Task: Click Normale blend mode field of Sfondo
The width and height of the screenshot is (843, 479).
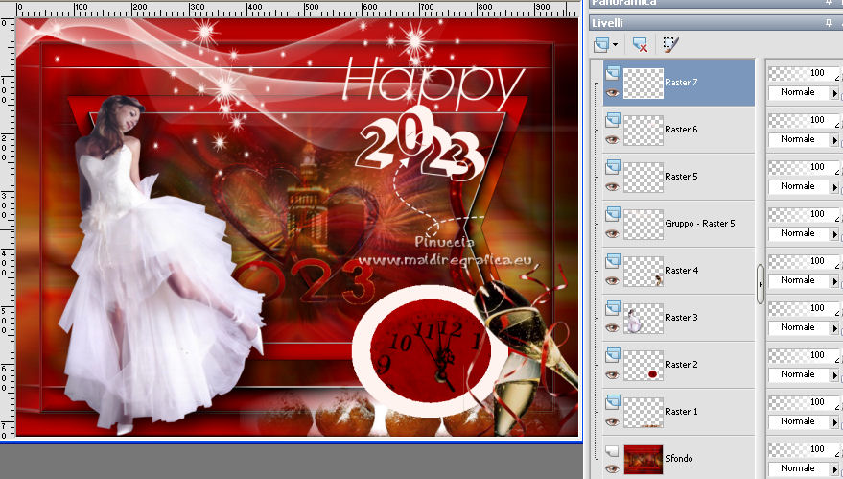Action: coord(799,468)
